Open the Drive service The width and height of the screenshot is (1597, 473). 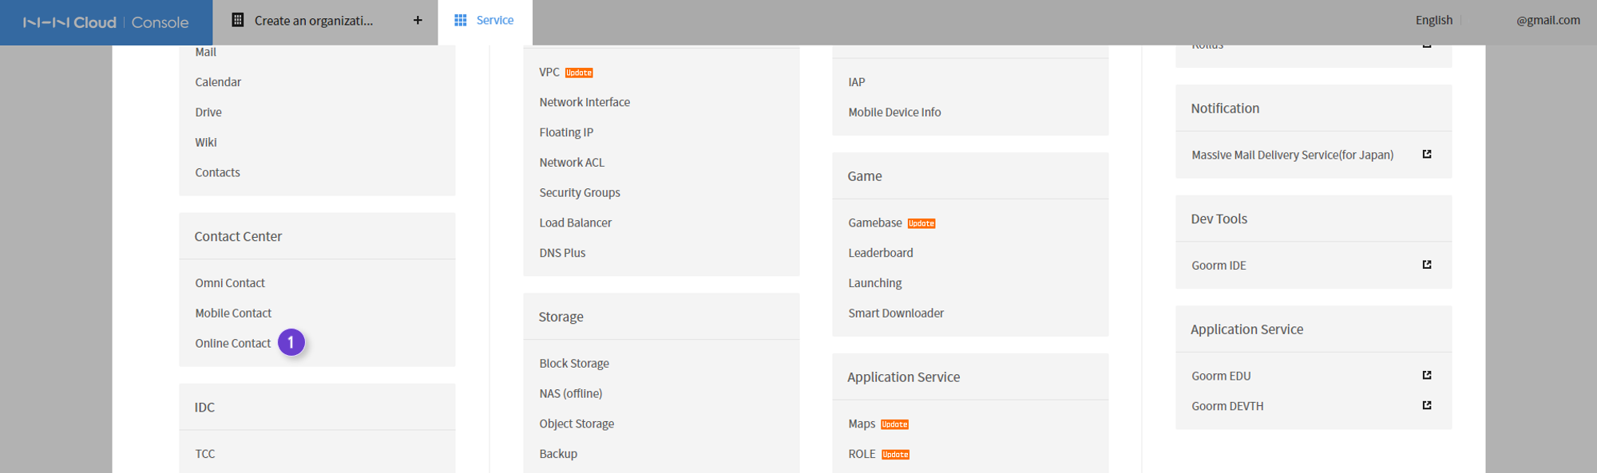(x=208, y=112)
